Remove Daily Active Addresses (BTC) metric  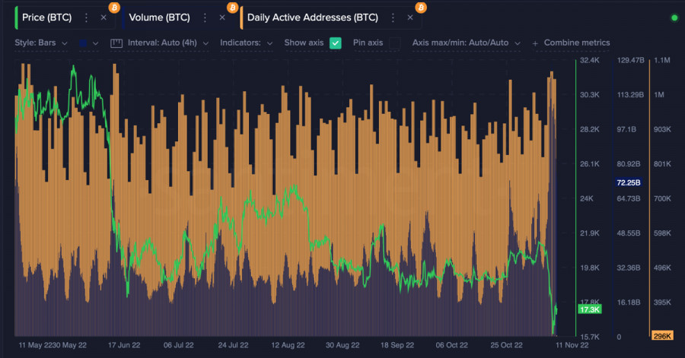point(410,17)
